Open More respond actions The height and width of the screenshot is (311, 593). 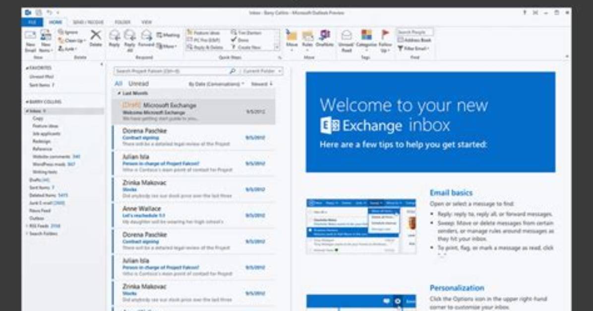[167, 46]
